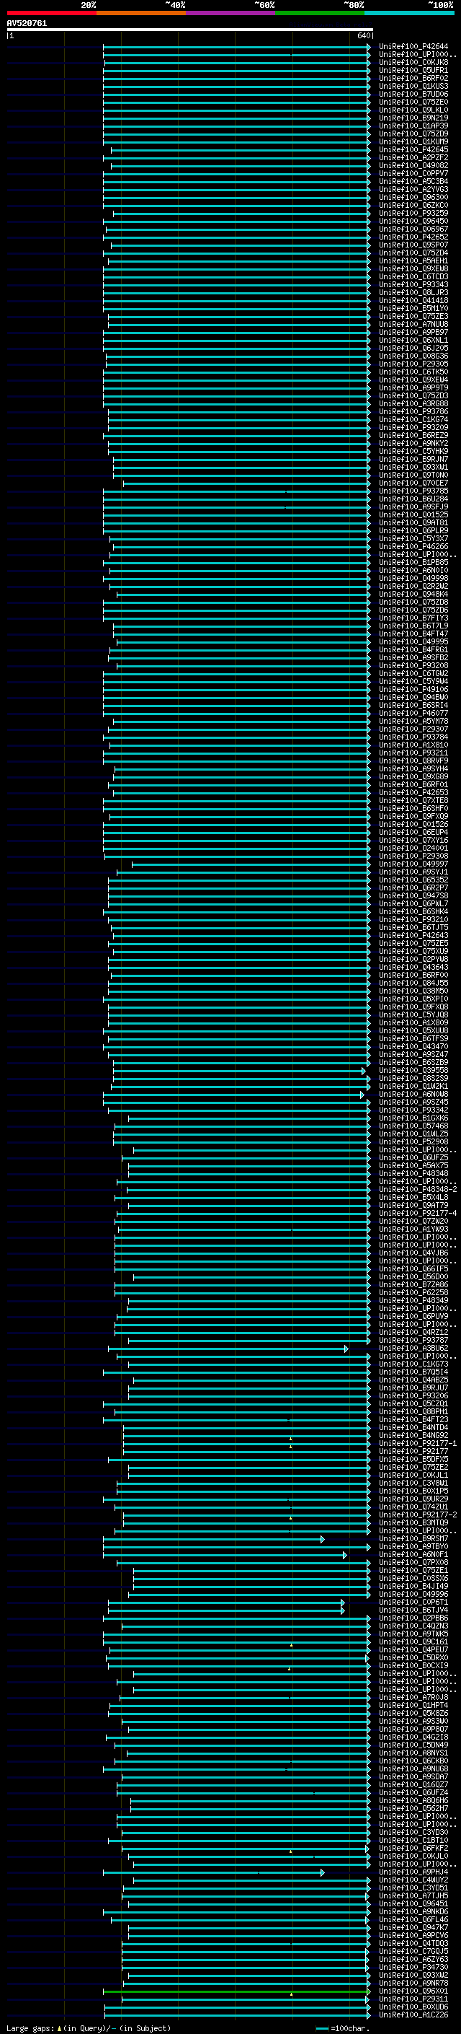Select label UniRef100_Q96450
461x2034 pixels.
[413, 221]
